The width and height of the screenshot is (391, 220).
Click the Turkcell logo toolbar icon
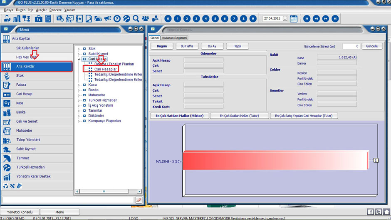coord(126,19)
